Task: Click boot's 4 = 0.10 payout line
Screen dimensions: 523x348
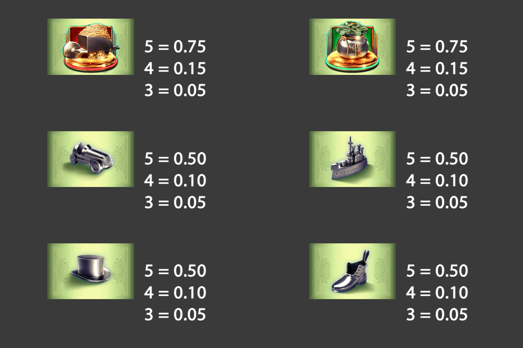Action: pos(437,293)
